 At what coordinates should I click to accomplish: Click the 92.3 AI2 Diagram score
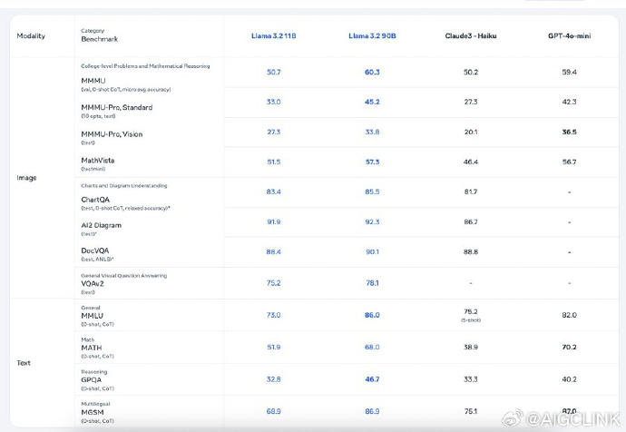[372, 221]
